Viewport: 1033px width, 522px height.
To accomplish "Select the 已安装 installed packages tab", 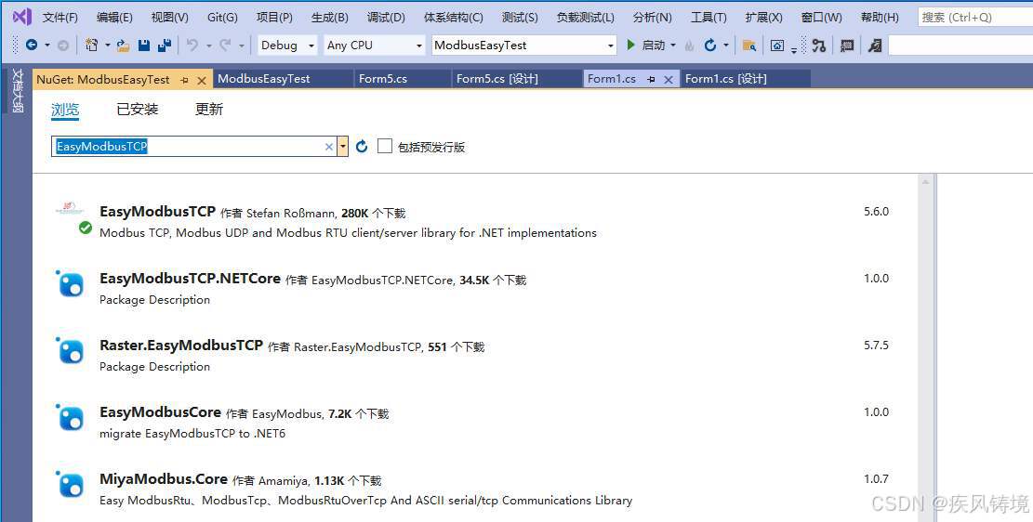I will click(137, 110).
